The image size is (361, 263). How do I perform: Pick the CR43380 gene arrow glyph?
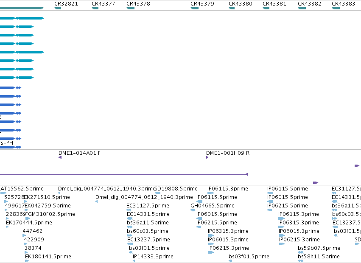coord(232,8)
